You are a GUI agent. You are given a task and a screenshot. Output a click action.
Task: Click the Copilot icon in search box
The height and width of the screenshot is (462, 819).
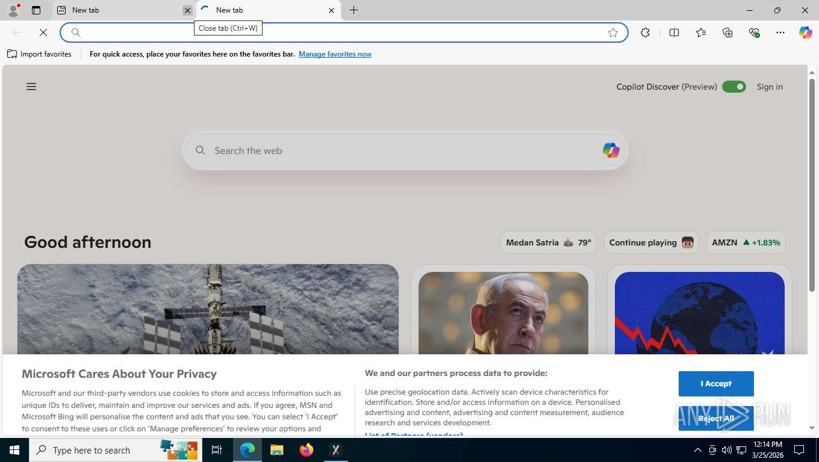point(611,150)
